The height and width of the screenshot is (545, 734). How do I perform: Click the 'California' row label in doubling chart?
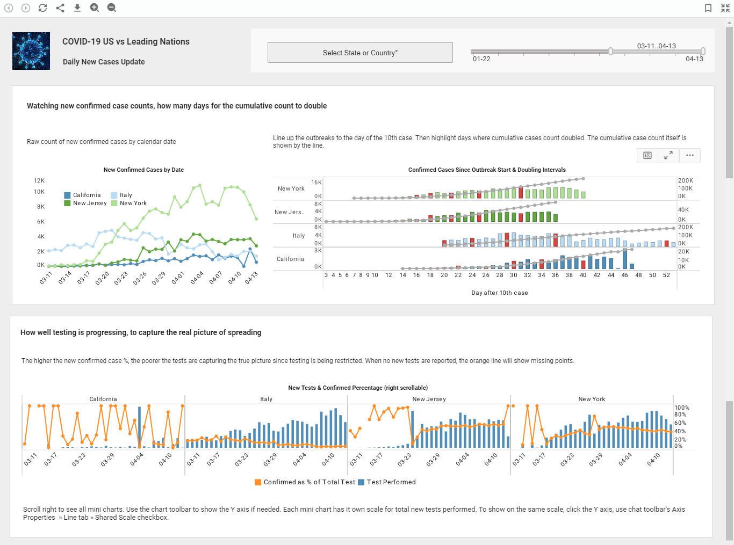tap(290, 259)
